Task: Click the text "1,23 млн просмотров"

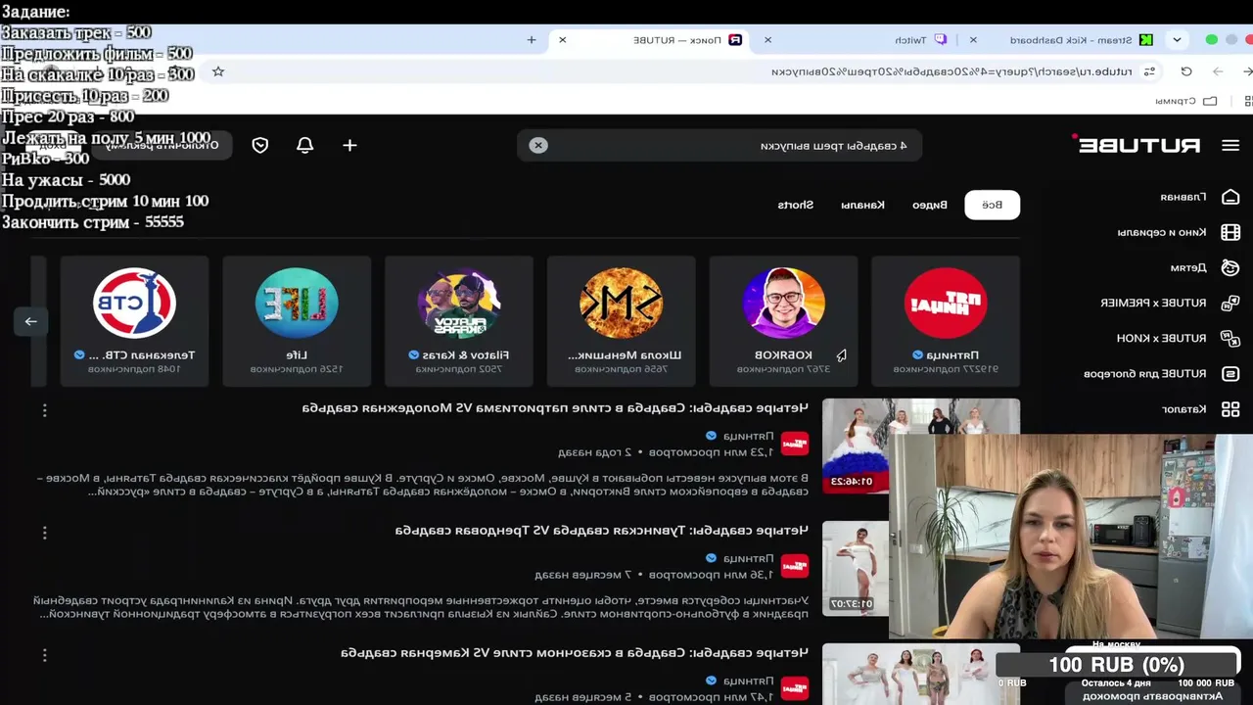Action: pyautogui.click(x=710, y=451)
